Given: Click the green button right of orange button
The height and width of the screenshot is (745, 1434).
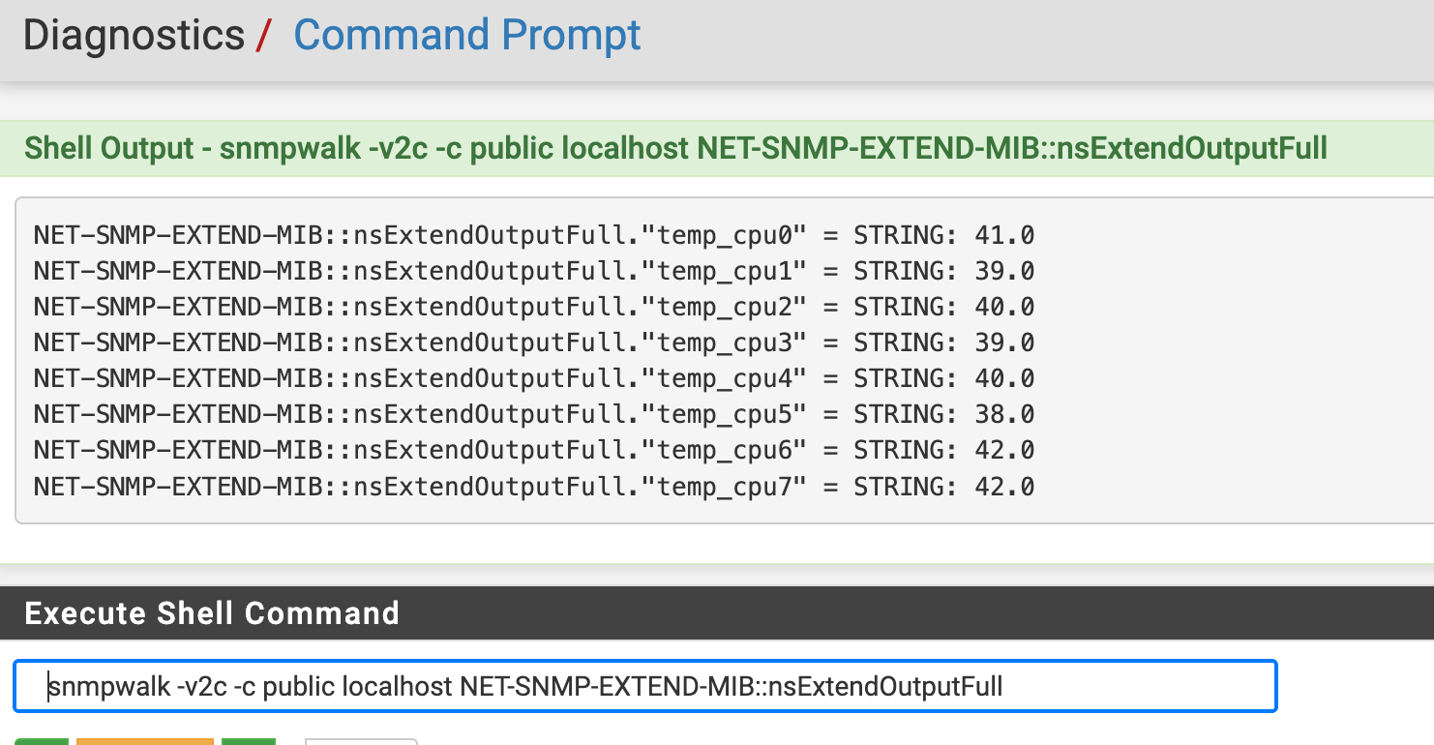Looking at the screenshot, I should click(248, 741).
